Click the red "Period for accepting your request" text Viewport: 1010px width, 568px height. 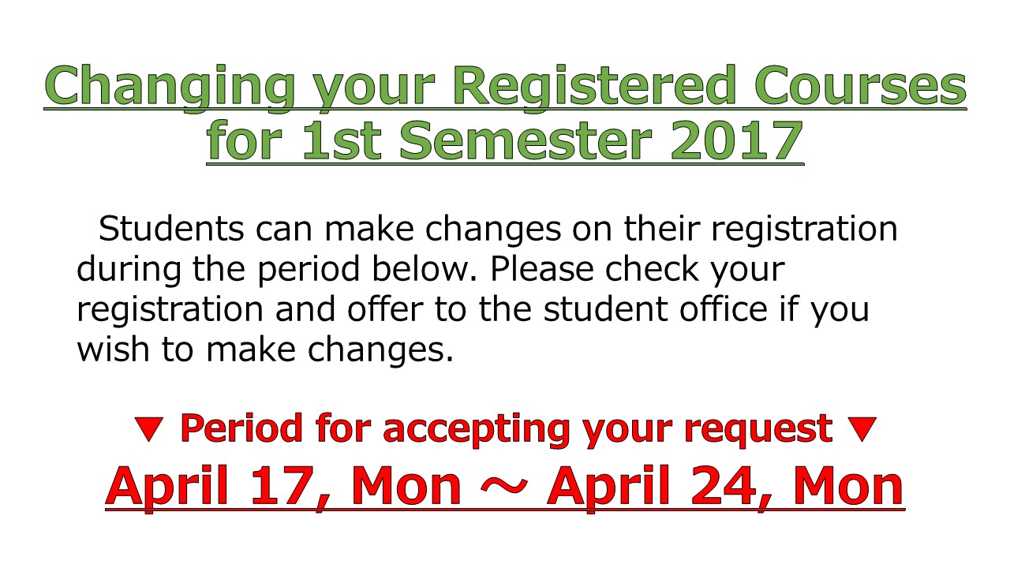[x=506, y=428]
